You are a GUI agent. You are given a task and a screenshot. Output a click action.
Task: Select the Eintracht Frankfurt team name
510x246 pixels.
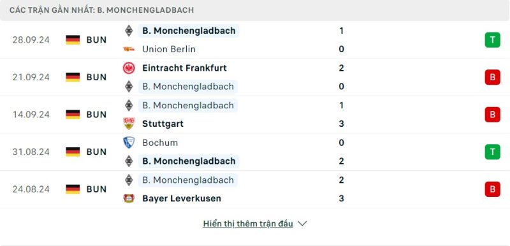184,68
